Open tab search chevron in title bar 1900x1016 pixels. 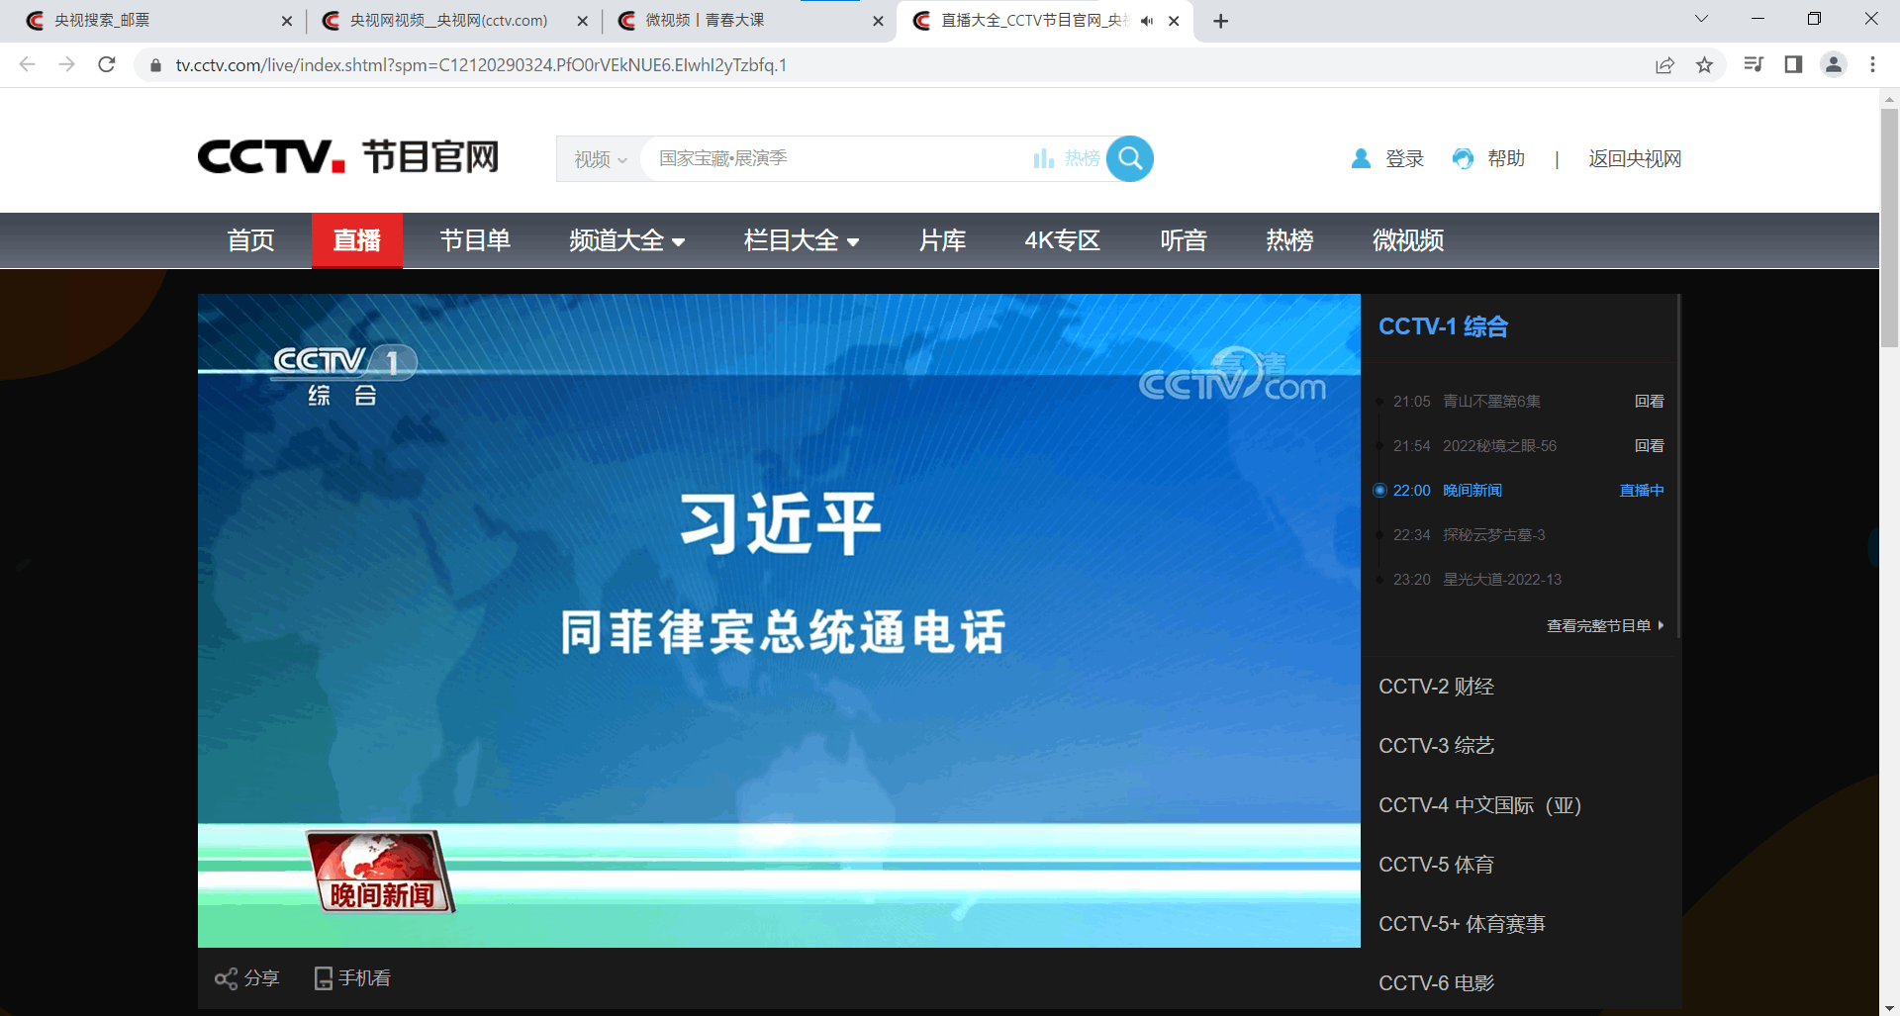1701,19
